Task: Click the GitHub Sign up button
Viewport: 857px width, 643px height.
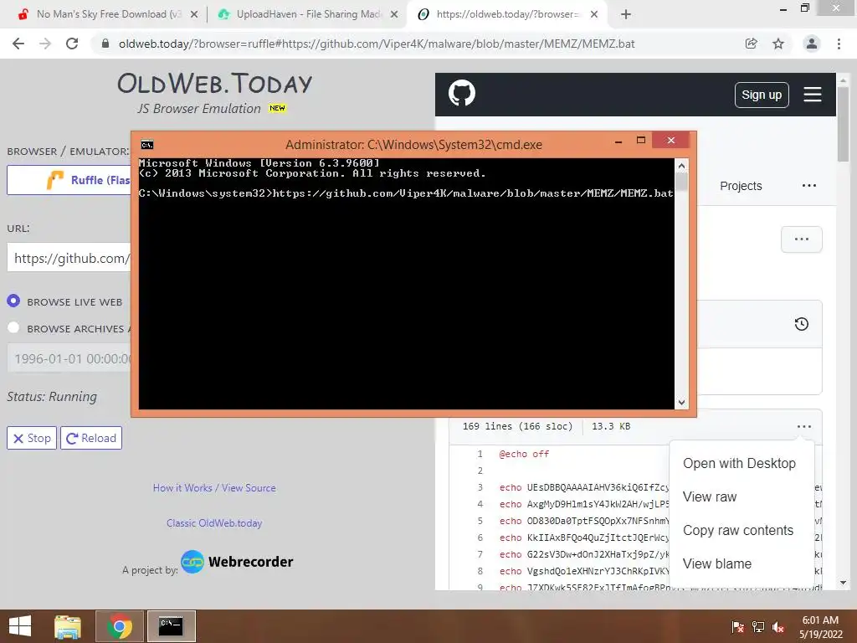Action: [x=762, y=95]
